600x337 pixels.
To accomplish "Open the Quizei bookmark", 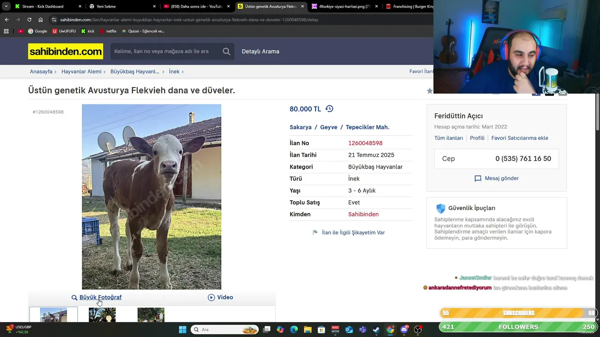I will [x=143, y=31].
